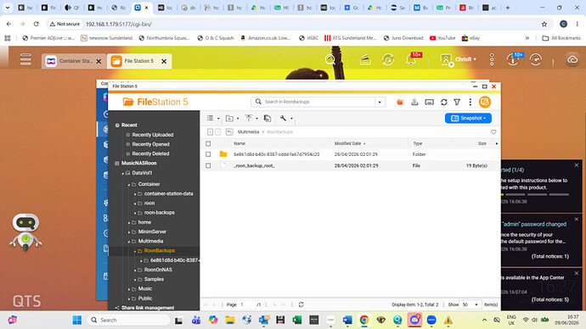This screenshot has width=586, height=329.
Task: Open the Snapshot dropdown button
Action: 468,118
